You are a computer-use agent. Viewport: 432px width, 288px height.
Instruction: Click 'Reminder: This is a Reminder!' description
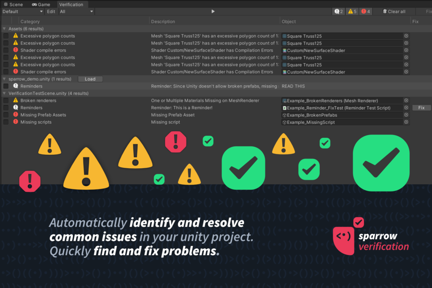[181, 108]
